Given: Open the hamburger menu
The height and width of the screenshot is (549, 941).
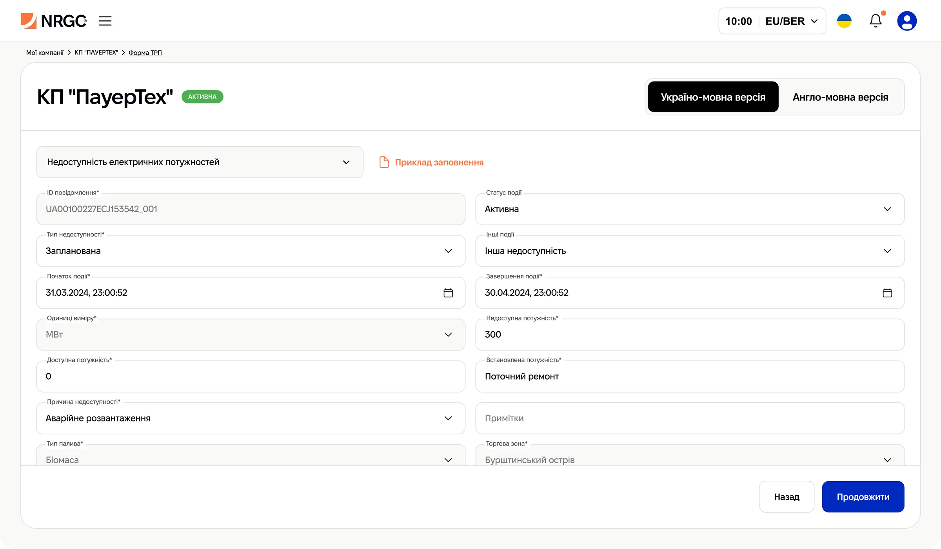Looking at the screenshot, I should (105, 21).
